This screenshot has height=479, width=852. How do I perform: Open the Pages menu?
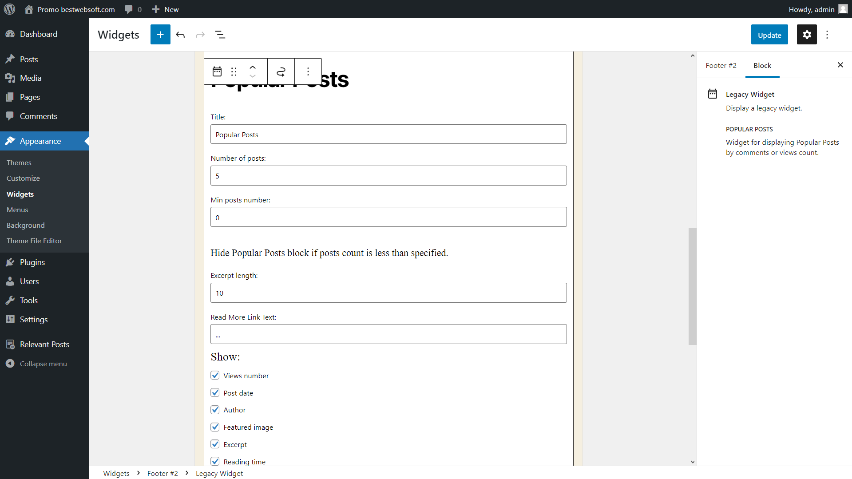coord(44,97)
